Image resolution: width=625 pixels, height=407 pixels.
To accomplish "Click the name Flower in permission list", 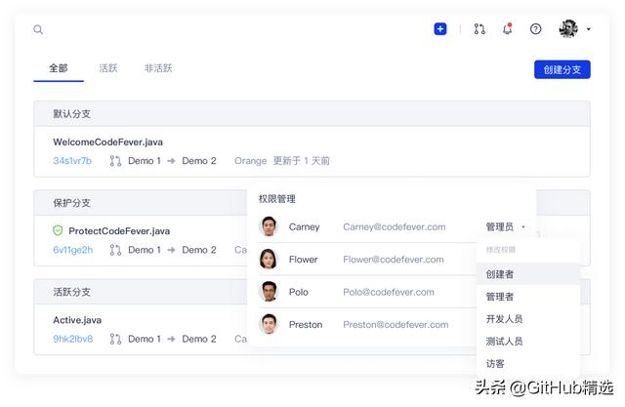I will 303,260.
